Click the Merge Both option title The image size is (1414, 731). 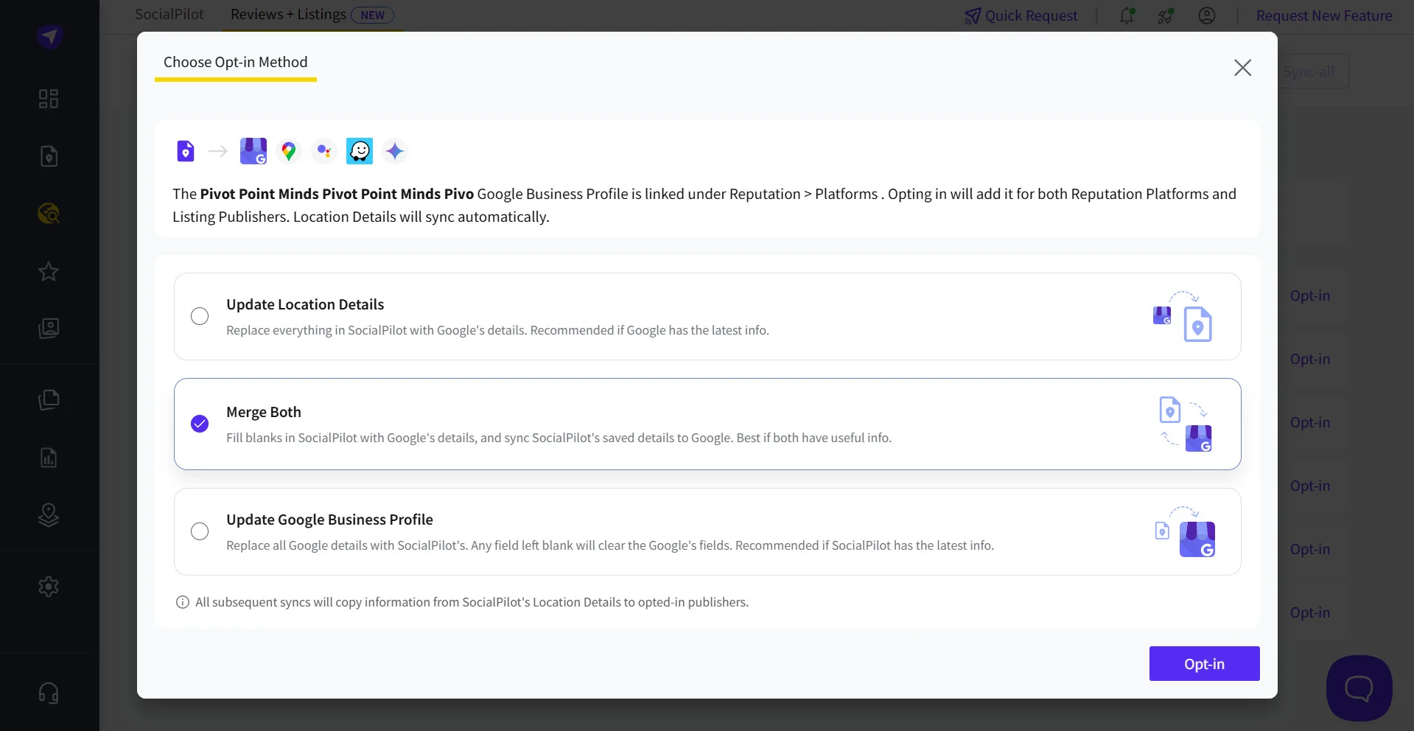pos(264,412)
